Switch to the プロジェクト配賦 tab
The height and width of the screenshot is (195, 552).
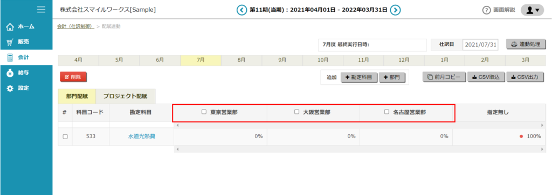(125, 96)
